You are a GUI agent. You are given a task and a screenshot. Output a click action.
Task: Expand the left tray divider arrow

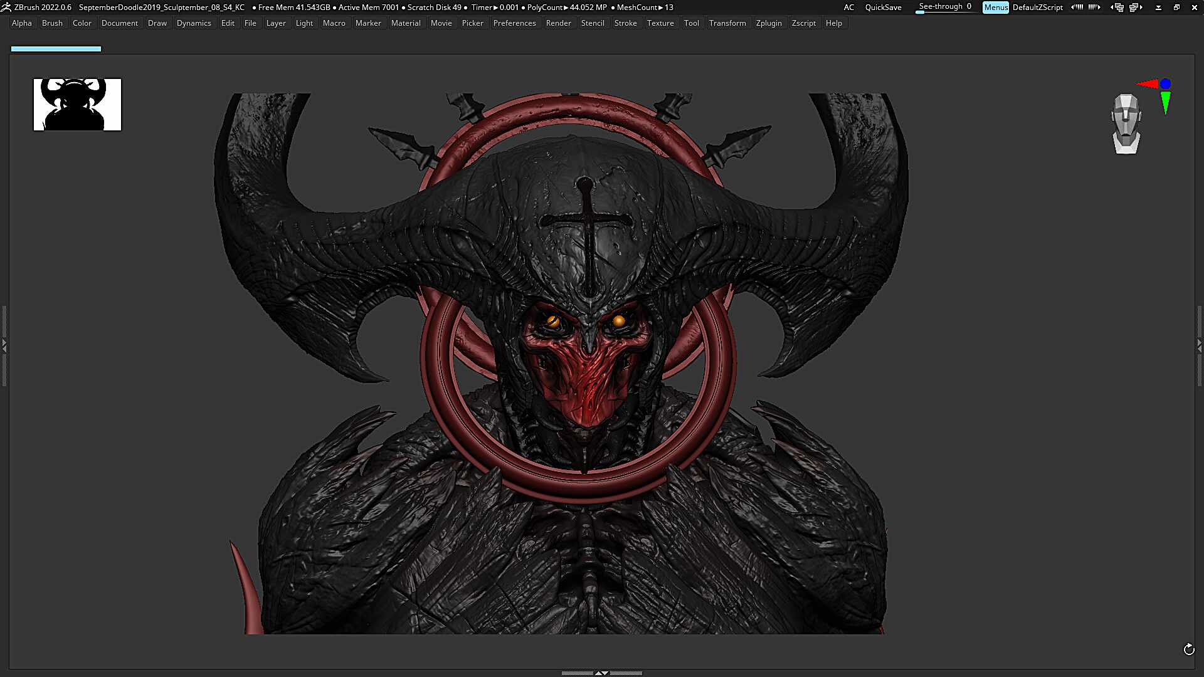[x=4, y=345]
